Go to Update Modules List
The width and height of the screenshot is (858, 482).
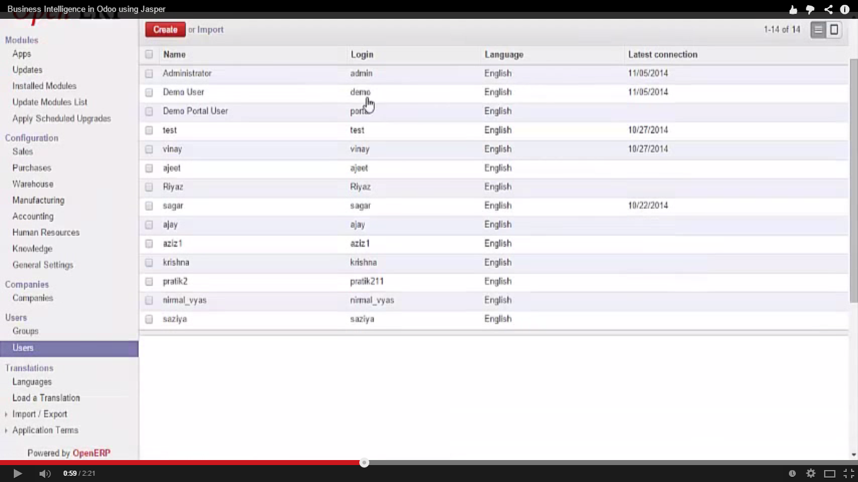coord(50,102)
